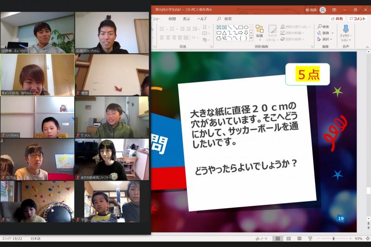Select the rounded rectangle shape

219,32
